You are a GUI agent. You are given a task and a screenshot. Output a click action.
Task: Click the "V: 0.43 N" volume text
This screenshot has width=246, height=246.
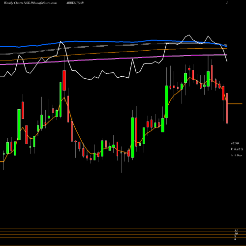[237, 149]
